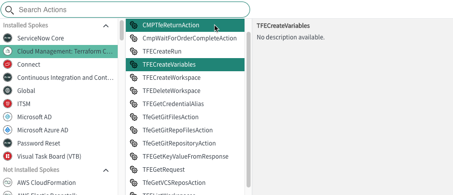Click gear icon beside TFEGetKeyValueFromResponse

(133, 157)
